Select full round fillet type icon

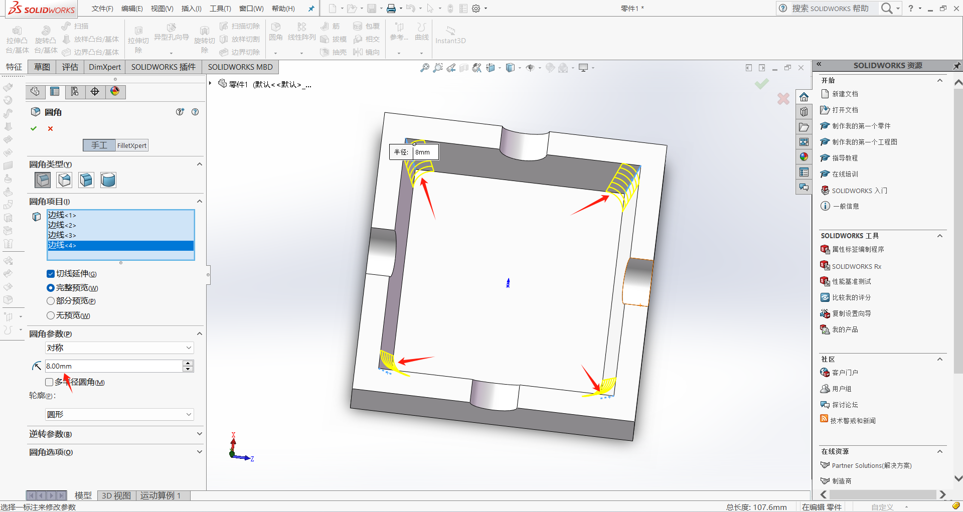108,180
